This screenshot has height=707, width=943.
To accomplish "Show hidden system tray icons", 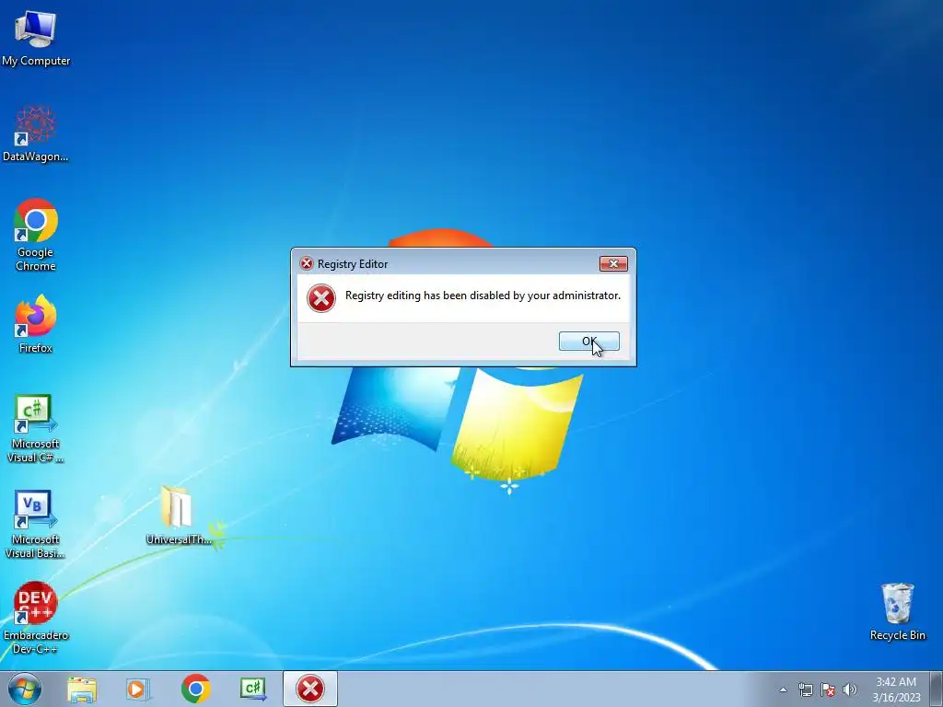I will [x=783, y=690].
